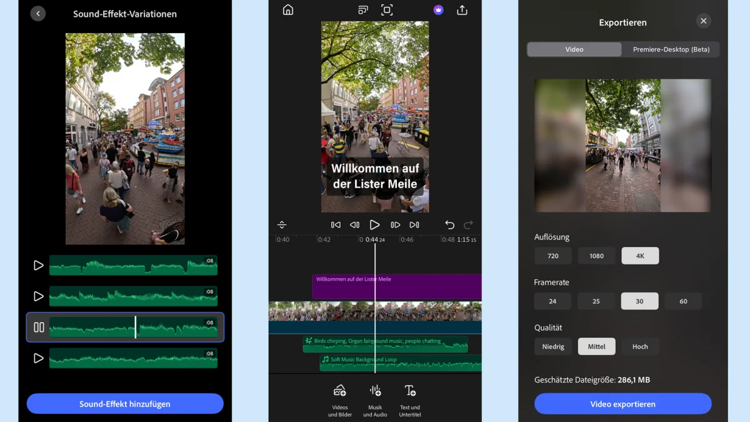Screen dimensions: 750x422
Task: Switch to Premiere-Desktop (Beta) tab
Action: [x=671, y=49]
